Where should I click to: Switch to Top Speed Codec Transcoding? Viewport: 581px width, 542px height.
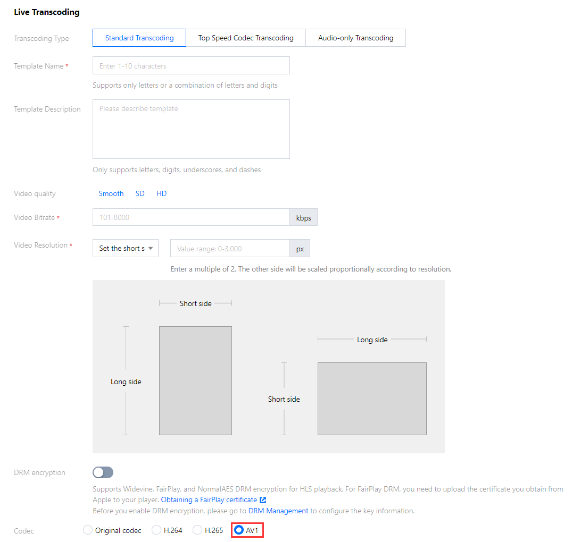246,38
